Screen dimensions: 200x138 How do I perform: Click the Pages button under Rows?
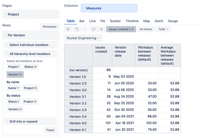coord(50,130)
